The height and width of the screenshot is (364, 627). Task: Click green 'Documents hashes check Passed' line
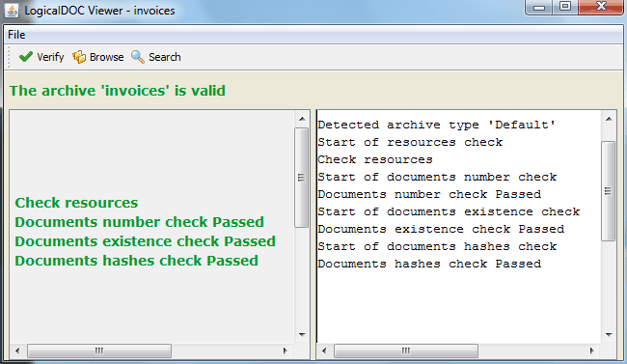136,261
